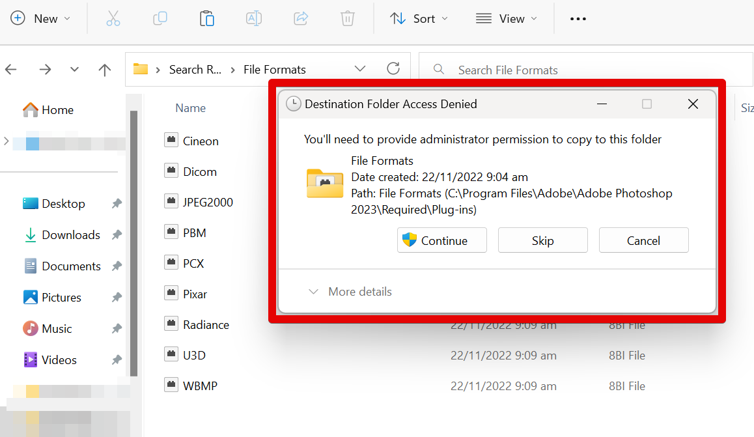Click the Copy icon in toolbar
Viewport: 754px width, 437px height.
tap(160, 19)
